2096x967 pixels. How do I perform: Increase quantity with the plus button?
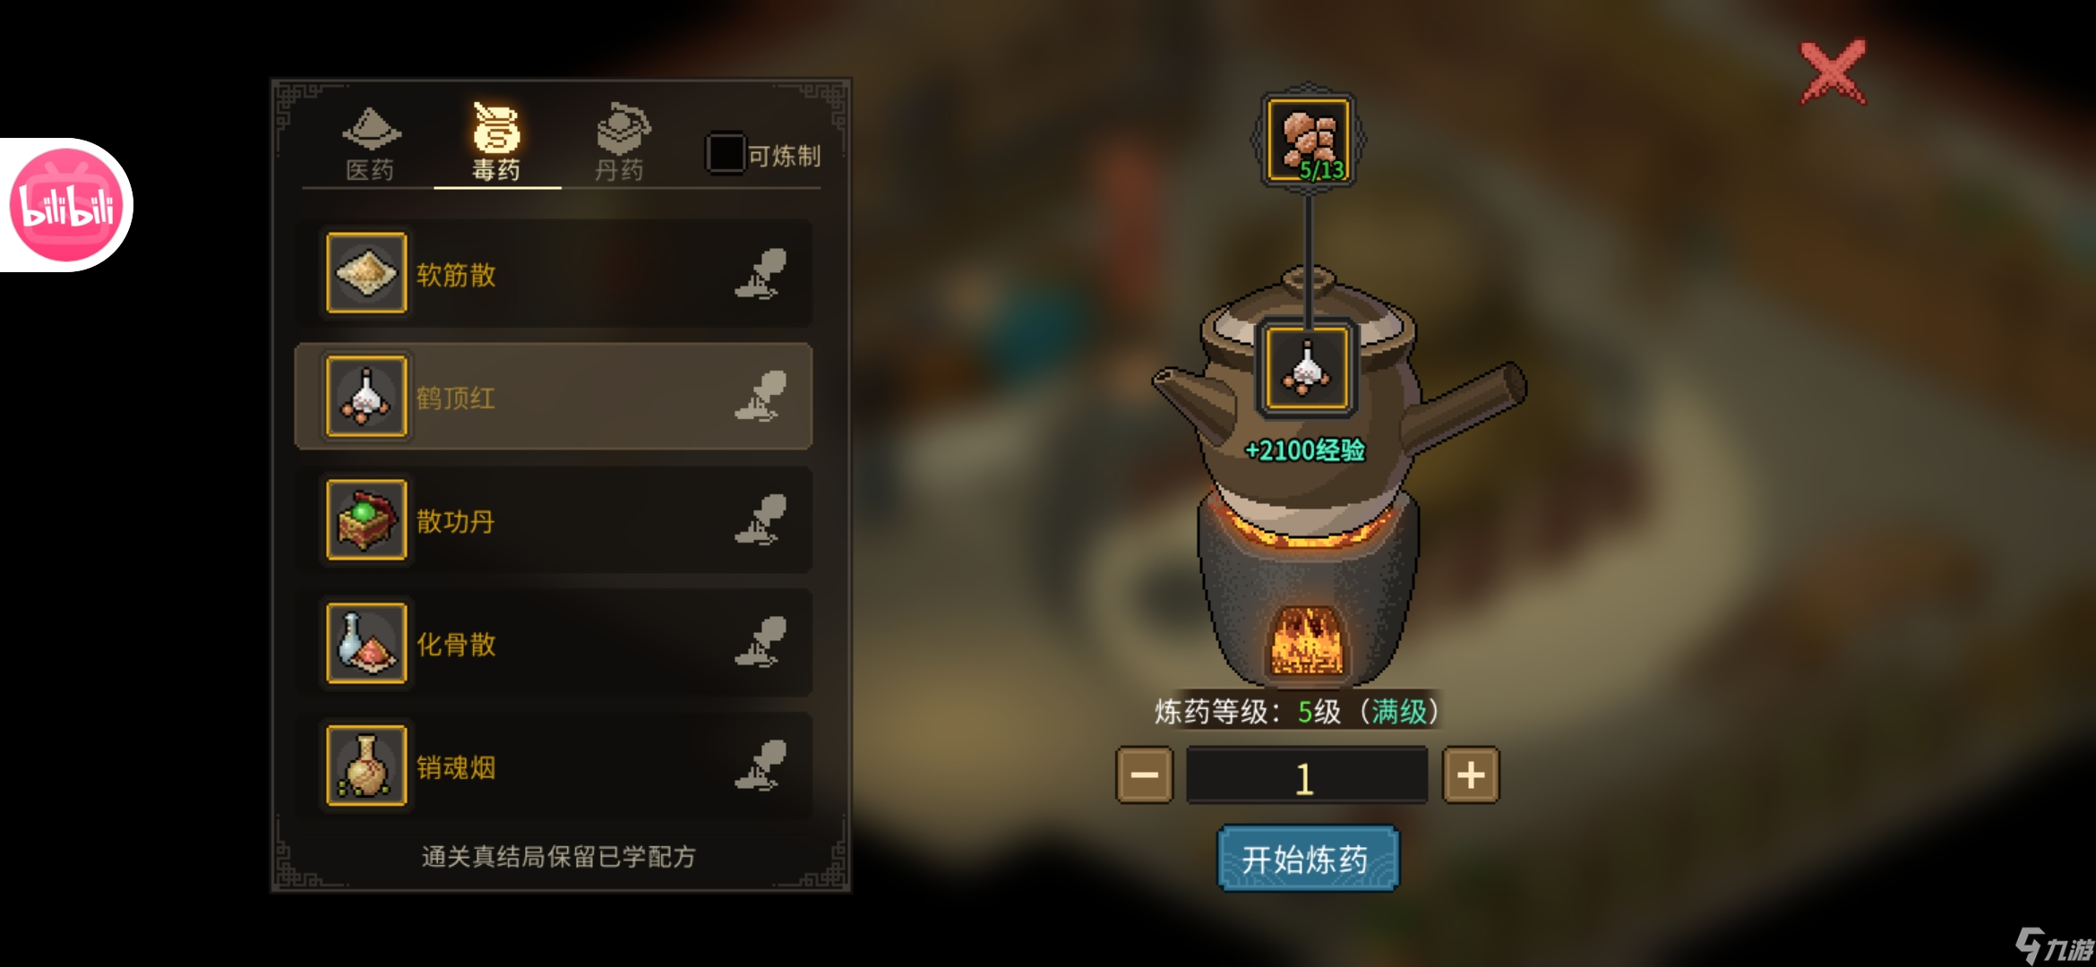(x=1470, y=775)
